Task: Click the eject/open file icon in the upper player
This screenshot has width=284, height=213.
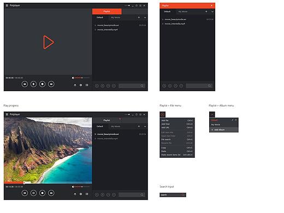Action: (75, 85)
